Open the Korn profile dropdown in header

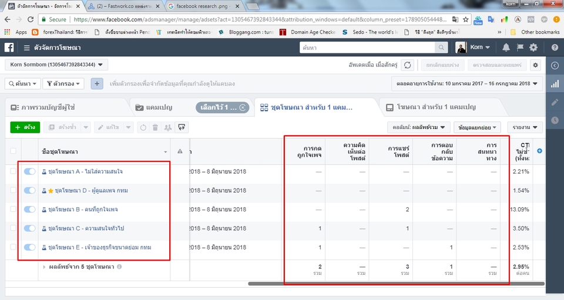pos(473,48)
